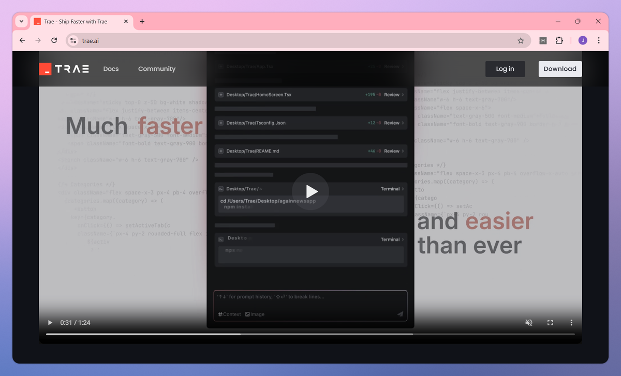Reload the page with the refresh icon
The width and height of the screenshot is (621, 376).
point(54,40)
